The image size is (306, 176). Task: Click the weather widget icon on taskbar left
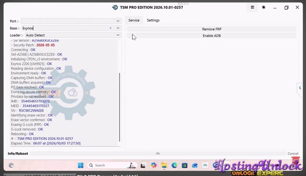[11, 165]
